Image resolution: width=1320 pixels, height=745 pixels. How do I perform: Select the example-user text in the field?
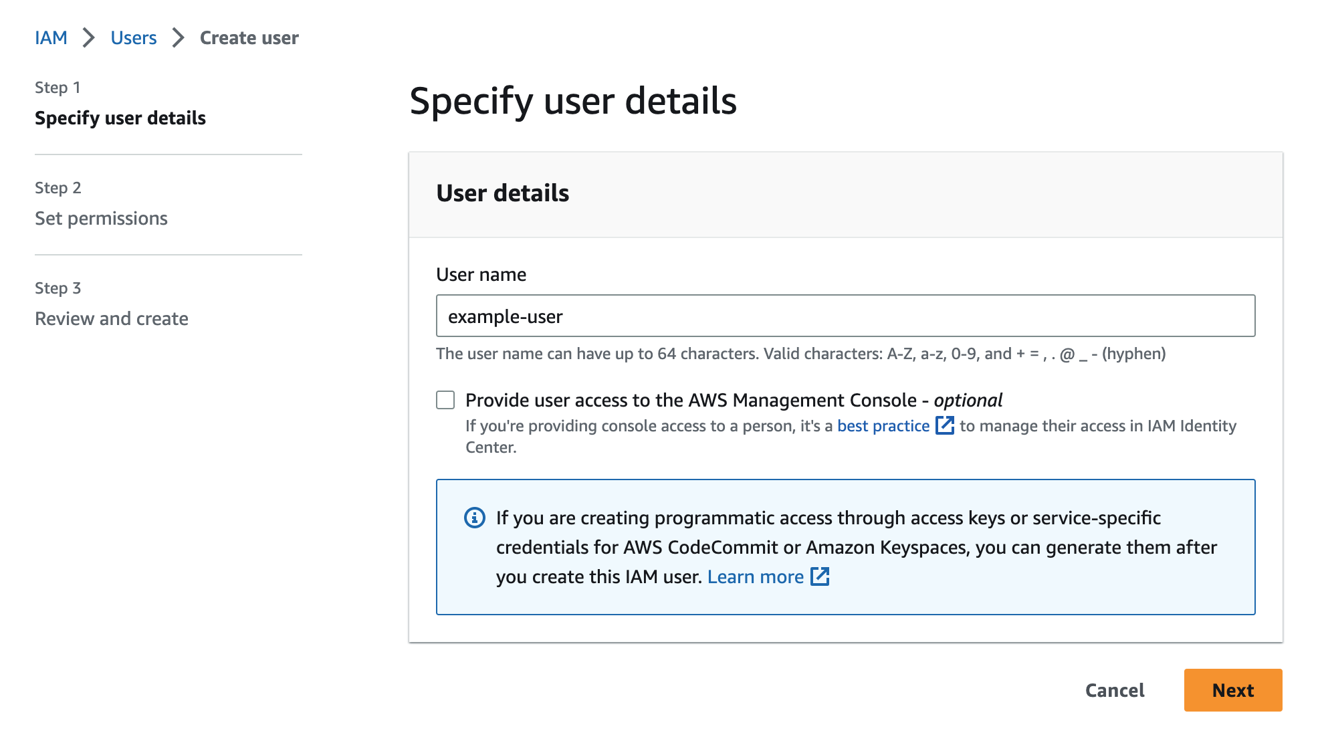pos(505,316)
